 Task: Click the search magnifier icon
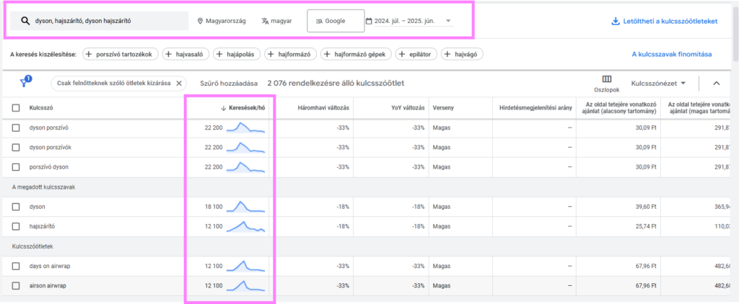tap(26, 21)
